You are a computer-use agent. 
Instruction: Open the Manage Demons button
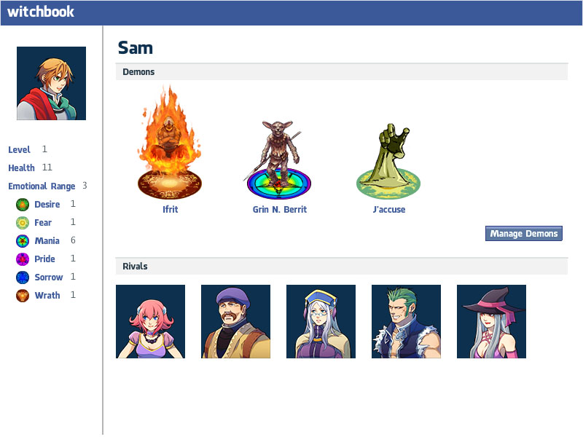(x=523, y=233)
